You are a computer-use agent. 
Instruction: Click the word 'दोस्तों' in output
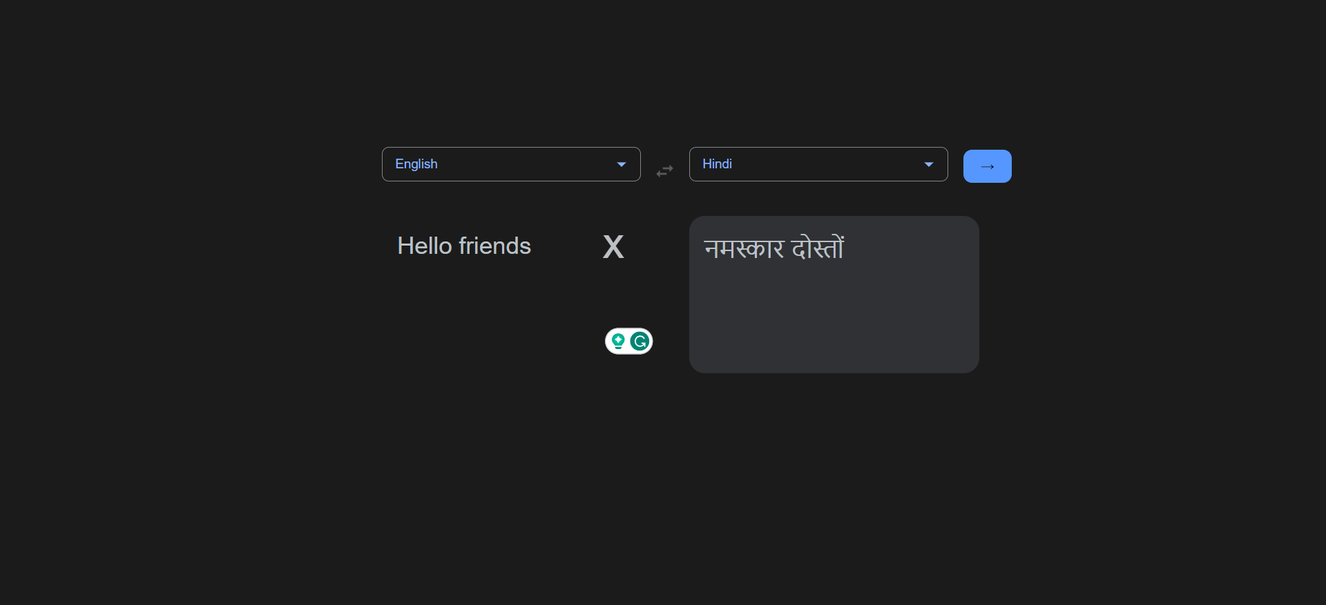point(818,247)
